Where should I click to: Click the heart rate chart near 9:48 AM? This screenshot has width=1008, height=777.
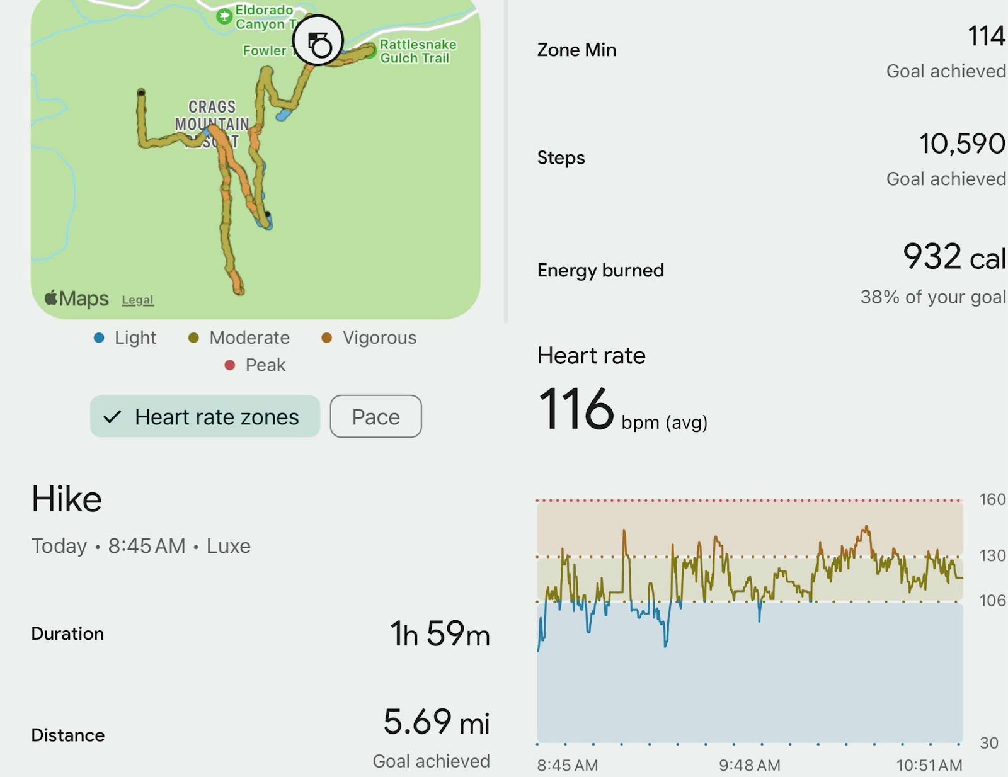[750, 621]
